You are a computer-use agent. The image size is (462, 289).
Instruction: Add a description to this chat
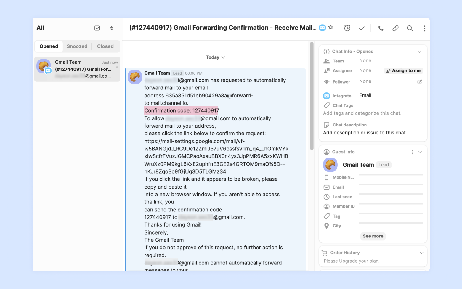pos(364,133)
